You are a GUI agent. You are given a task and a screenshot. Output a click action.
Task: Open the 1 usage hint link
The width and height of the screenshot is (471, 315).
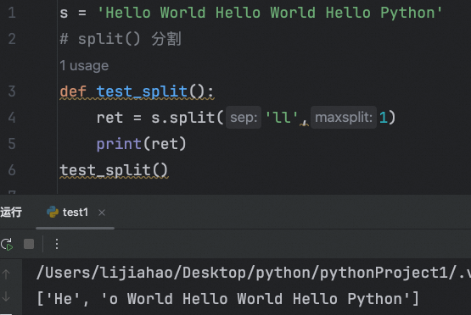pyautogui.click(x=84, y=66)
